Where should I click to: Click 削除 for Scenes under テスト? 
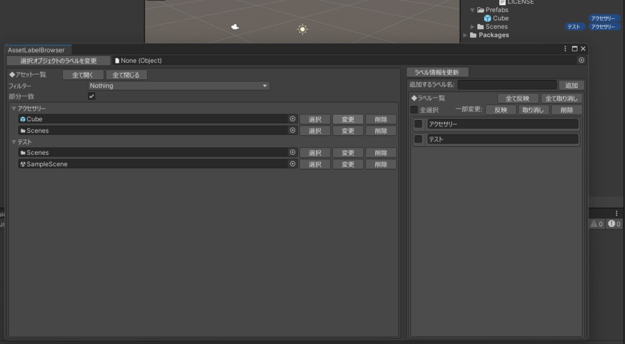click(381, 153)
